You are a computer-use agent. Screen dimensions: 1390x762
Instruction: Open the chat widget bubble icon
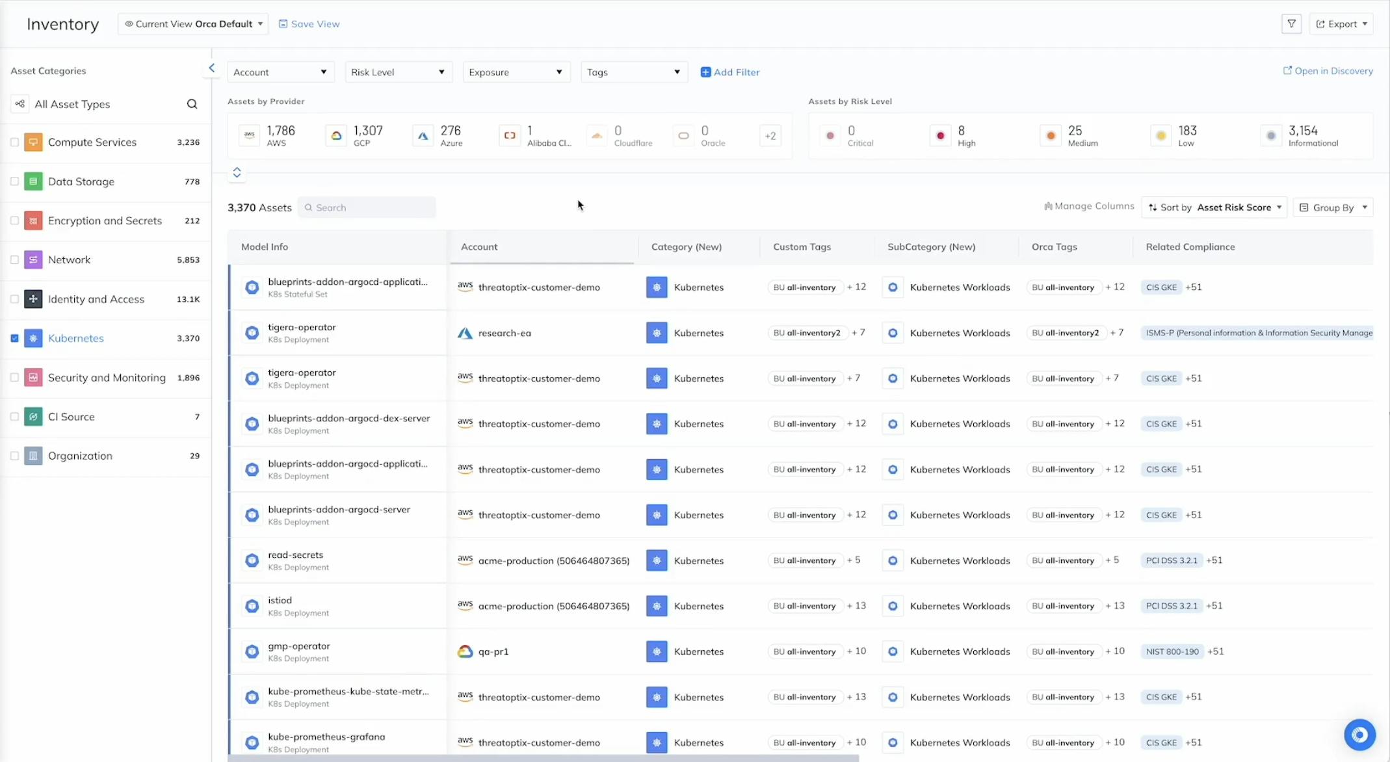[1359, 735]
